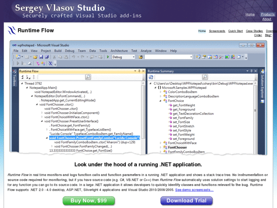Collapse the FontChoice tree node

[160, 101]
